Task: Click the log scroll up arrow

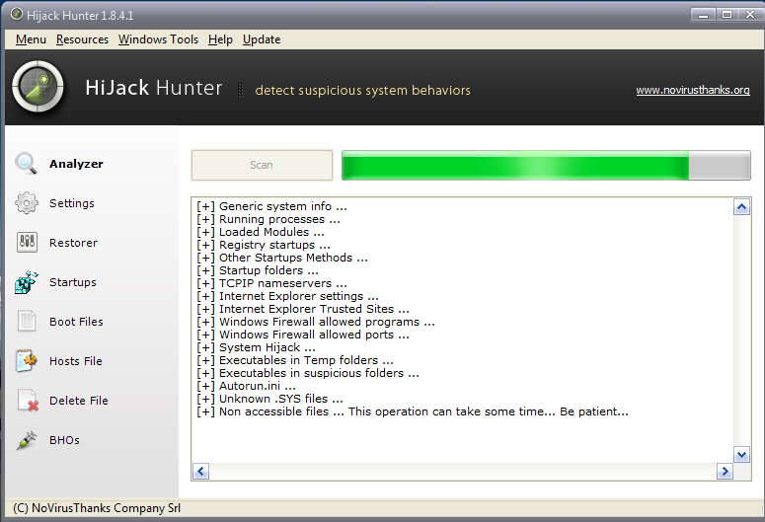Action: tap(741, 207)
